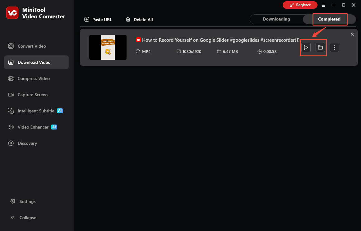This screenshot has width=361, height=231.
Task: Close the MiniTool Video Converter window
Action: point(354,5)
